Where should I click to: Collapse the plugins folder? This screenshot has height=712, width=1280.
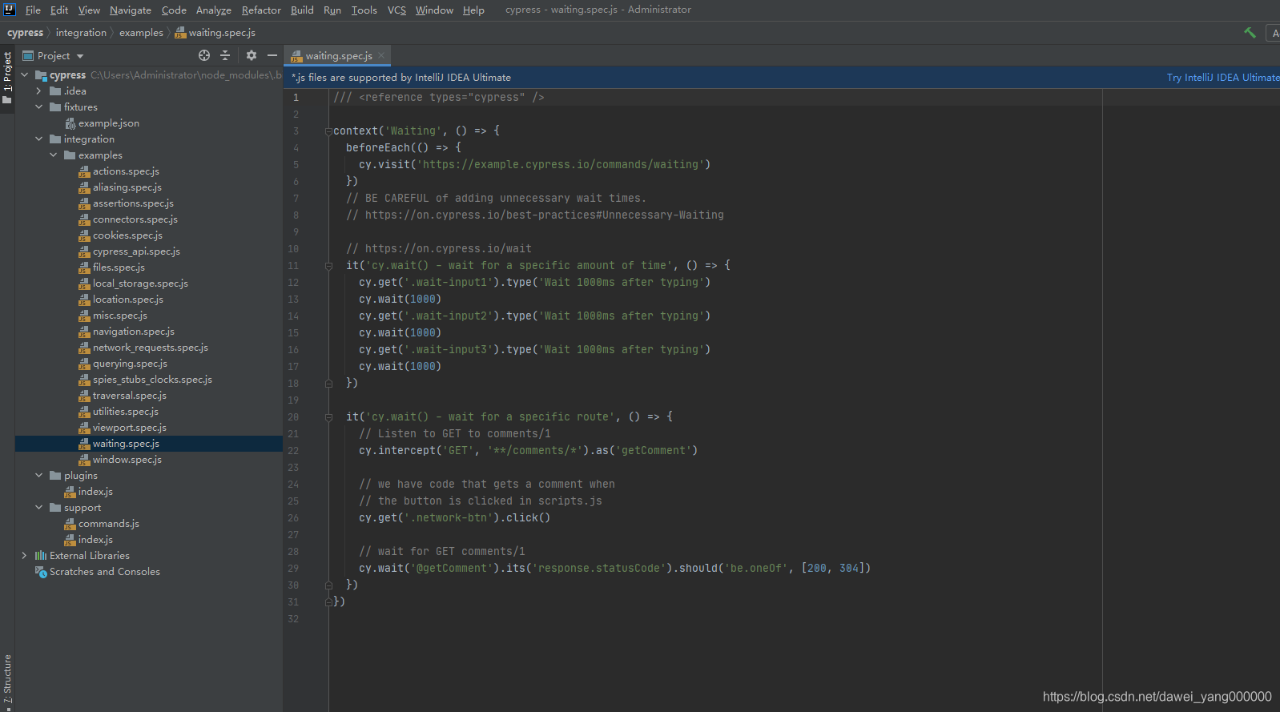(x=38, y=475)
